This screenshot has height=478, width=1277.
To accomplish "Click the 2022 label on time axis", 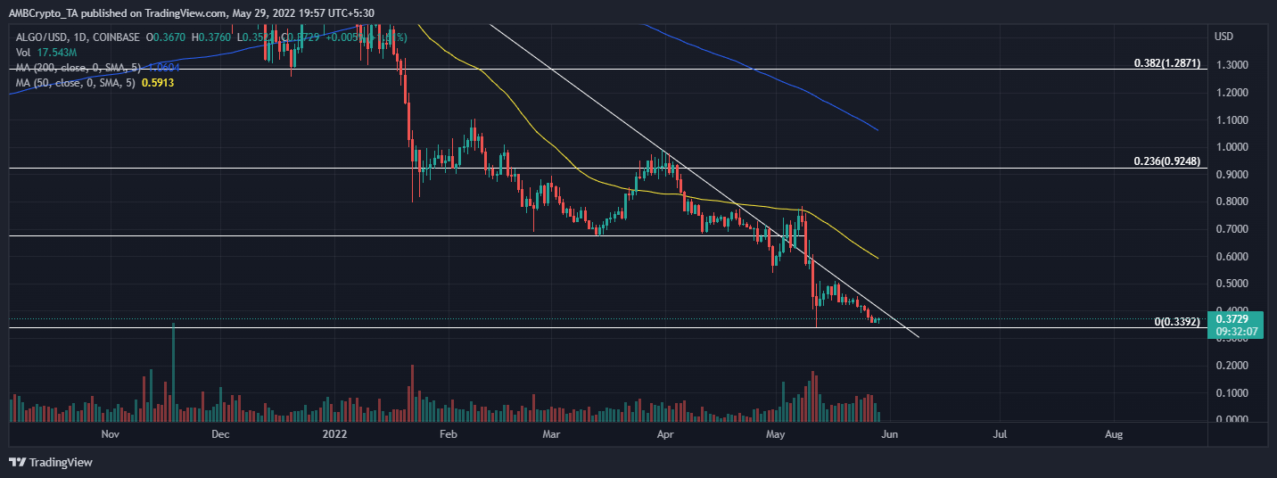I will (x=335, y=434).
